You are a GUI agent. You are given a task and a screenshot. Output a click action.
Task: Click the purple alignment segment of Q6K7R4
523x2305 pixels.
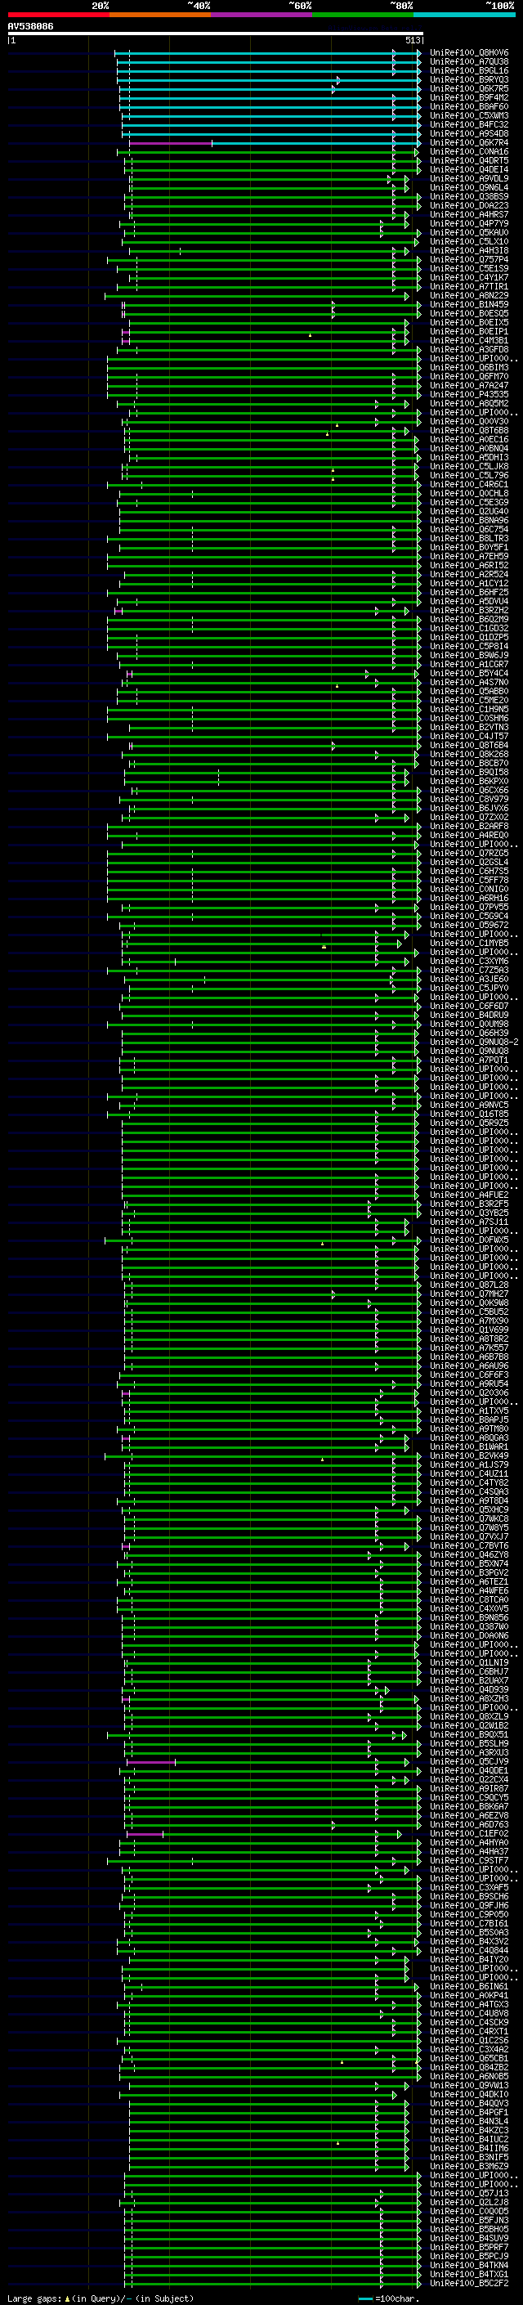[171, 143]
